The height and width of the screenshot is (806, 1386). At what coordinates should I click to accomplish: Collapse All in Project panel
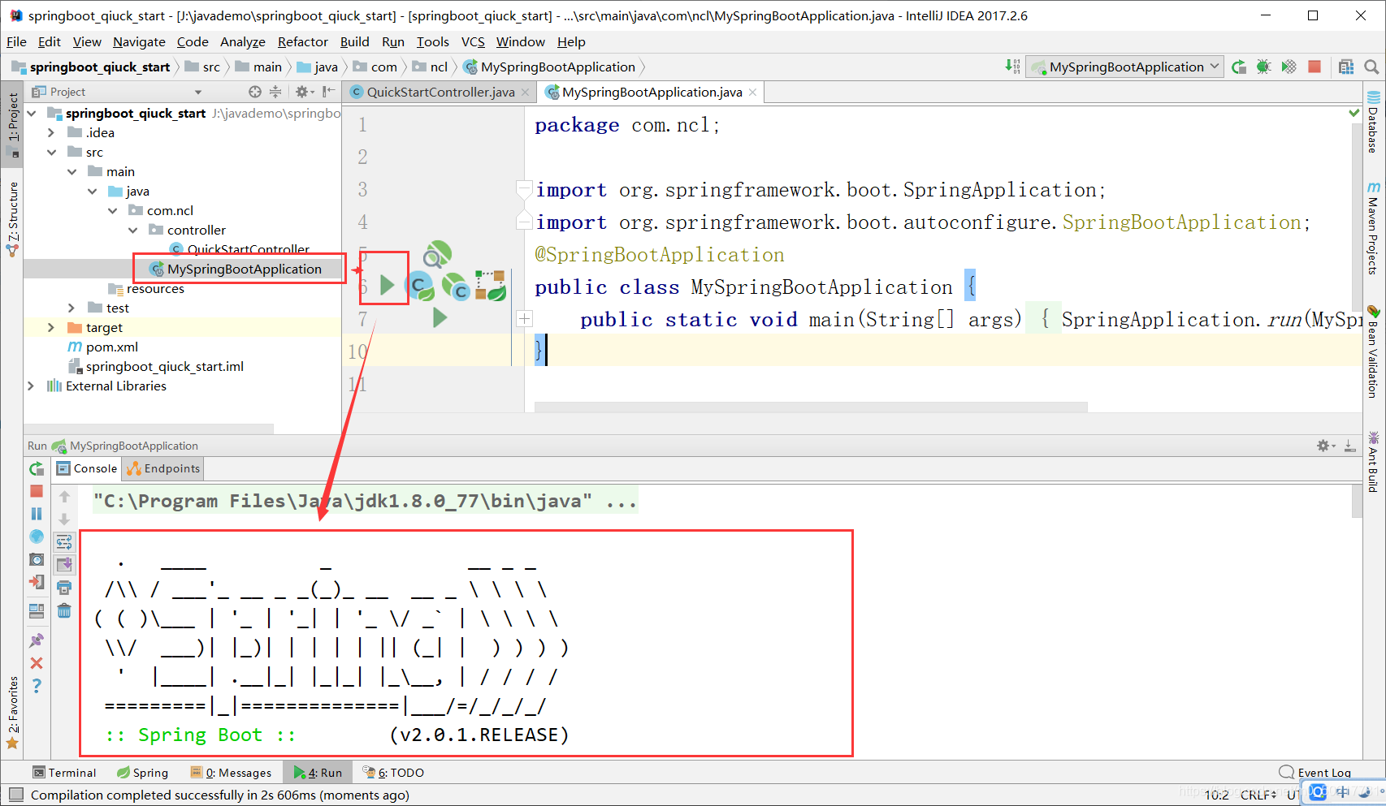[275, 92]
